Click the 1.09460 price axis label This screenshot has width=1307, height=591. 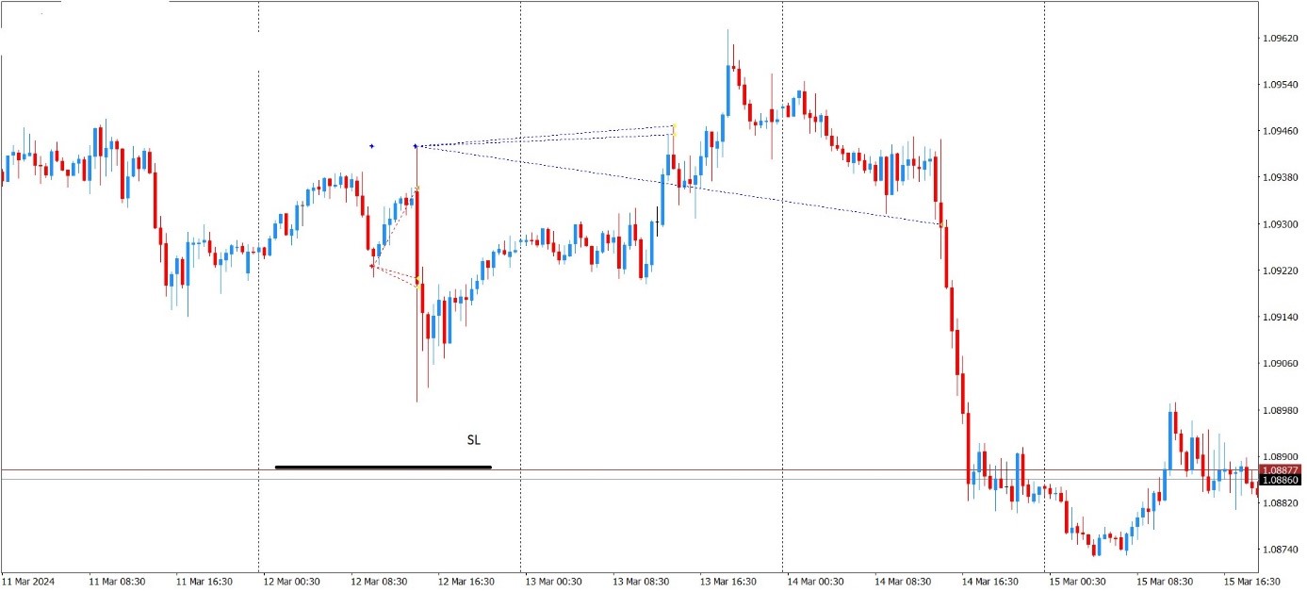[1282, 131]
